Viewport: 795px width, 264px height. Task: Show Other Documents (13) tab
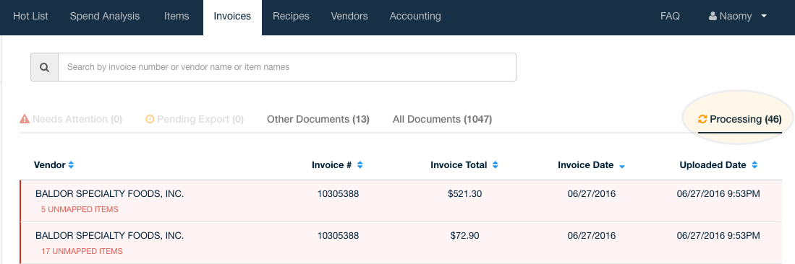pyautogui.click(x=318, y=119)
